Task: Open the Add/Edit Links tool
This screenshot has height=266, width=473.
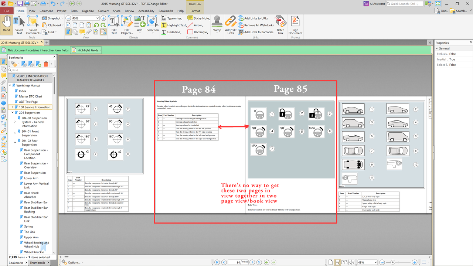Action: coord(231,25)
